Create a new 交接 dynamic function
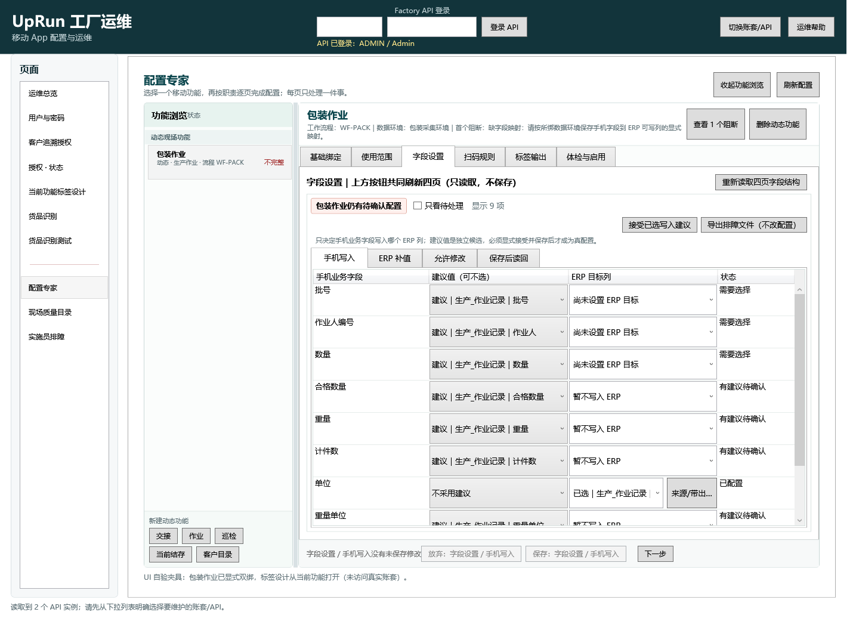The width and height of the screenshot is (856, 643). tap(163, 536)
